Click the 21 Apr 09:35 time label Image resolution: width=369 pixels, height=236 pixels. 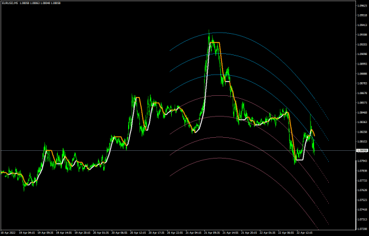(213, 232)
